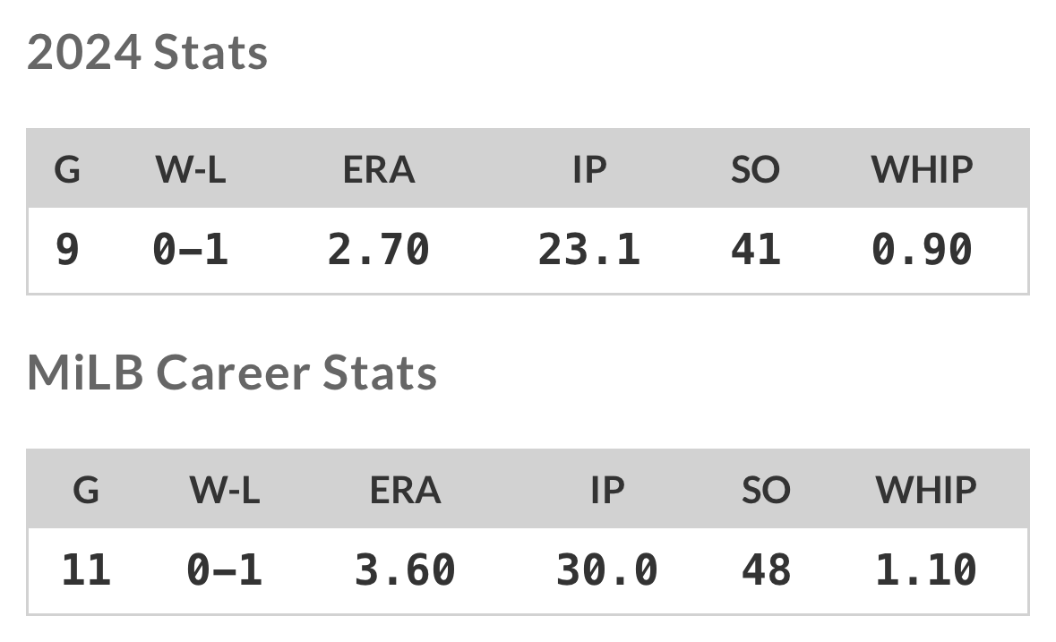Image resolution: width=1056 pixels, height=642 pixels.
Task: Click the SO header in the 2024 table
Action: [x=755, y=169]
